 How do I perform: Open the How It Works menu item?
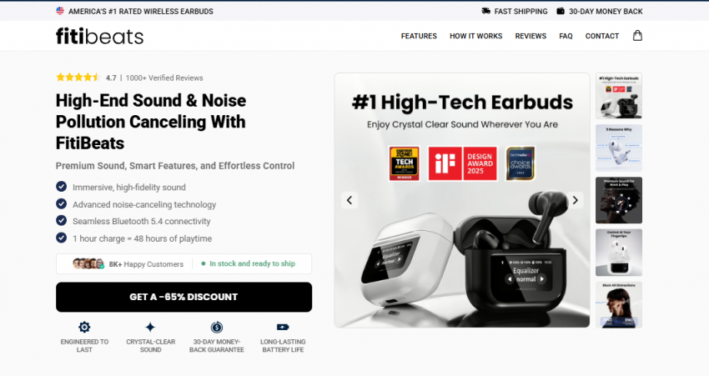475,36
